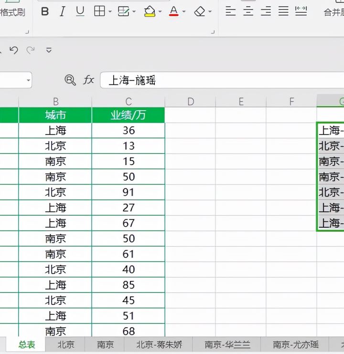Select cell with value 27

[129, 208]
